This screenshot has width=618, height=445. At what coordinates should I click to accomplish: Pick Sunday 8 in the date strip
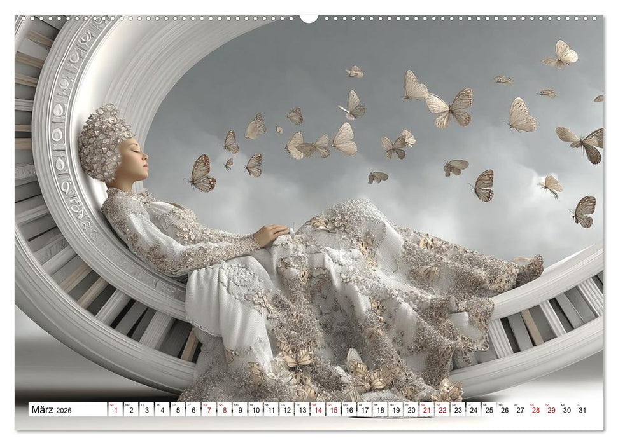(224, 410)
